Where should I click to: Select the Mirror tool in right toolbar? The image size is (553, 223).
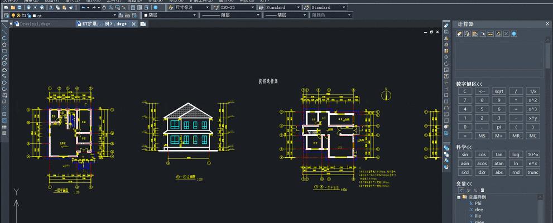pos(446,38)
